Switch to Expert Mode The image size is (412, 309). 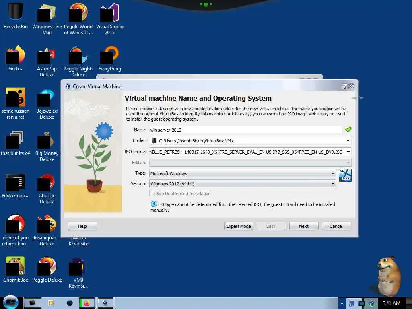click(x=239, y=226)
